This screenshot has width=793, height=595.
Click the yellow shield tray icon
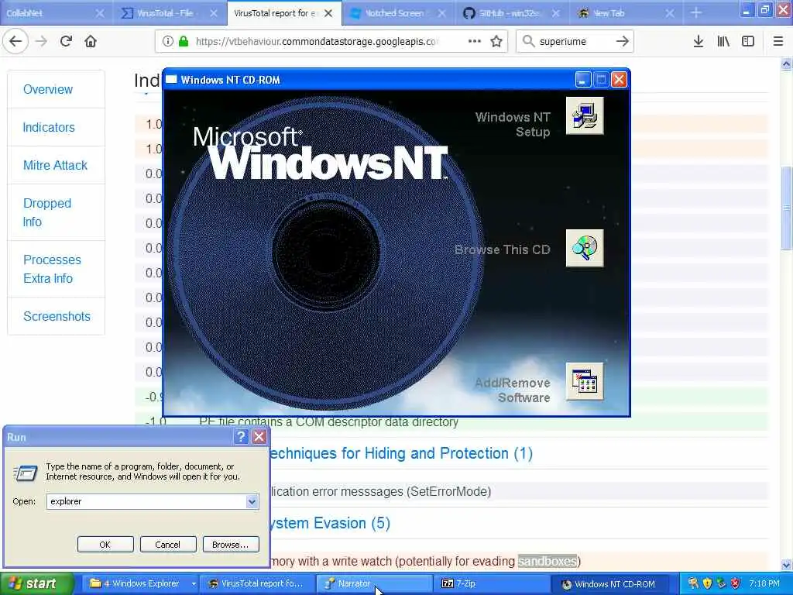707,583
